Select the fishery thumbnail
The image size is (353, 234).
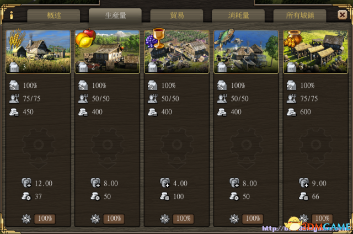coord(246,52)
